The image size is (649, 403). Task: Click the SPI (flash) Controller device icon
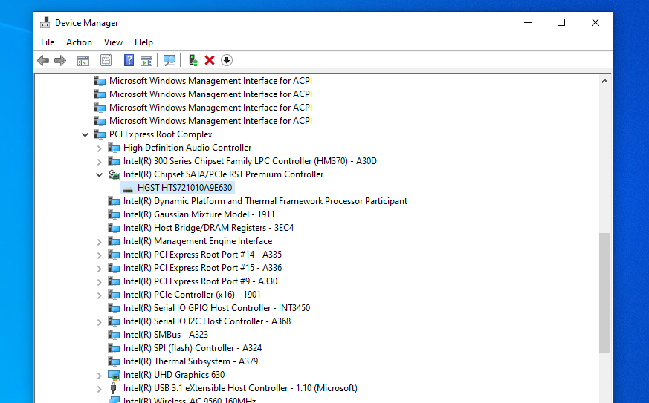(x=114, y=348)
